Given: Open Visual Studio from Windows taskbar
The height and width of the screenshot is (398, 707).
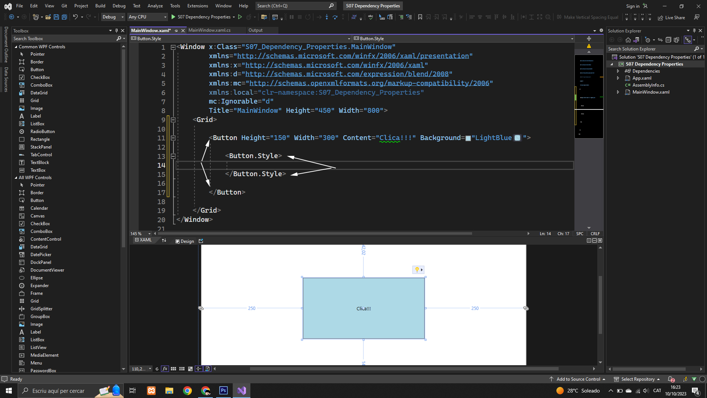Looking at the screenshot, I should [242, 391].
